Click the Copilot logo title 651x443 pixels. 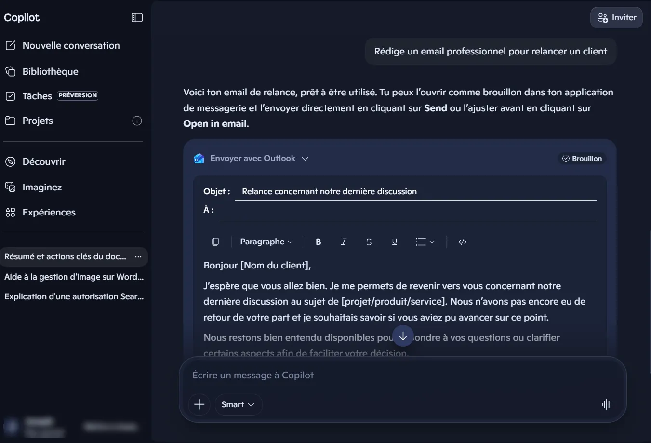coord(22,18)
